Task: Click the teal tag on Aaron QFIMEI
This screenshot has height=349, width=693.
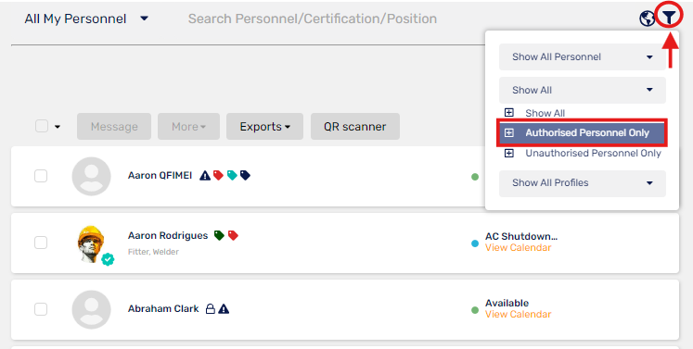Action: (232, 175)
